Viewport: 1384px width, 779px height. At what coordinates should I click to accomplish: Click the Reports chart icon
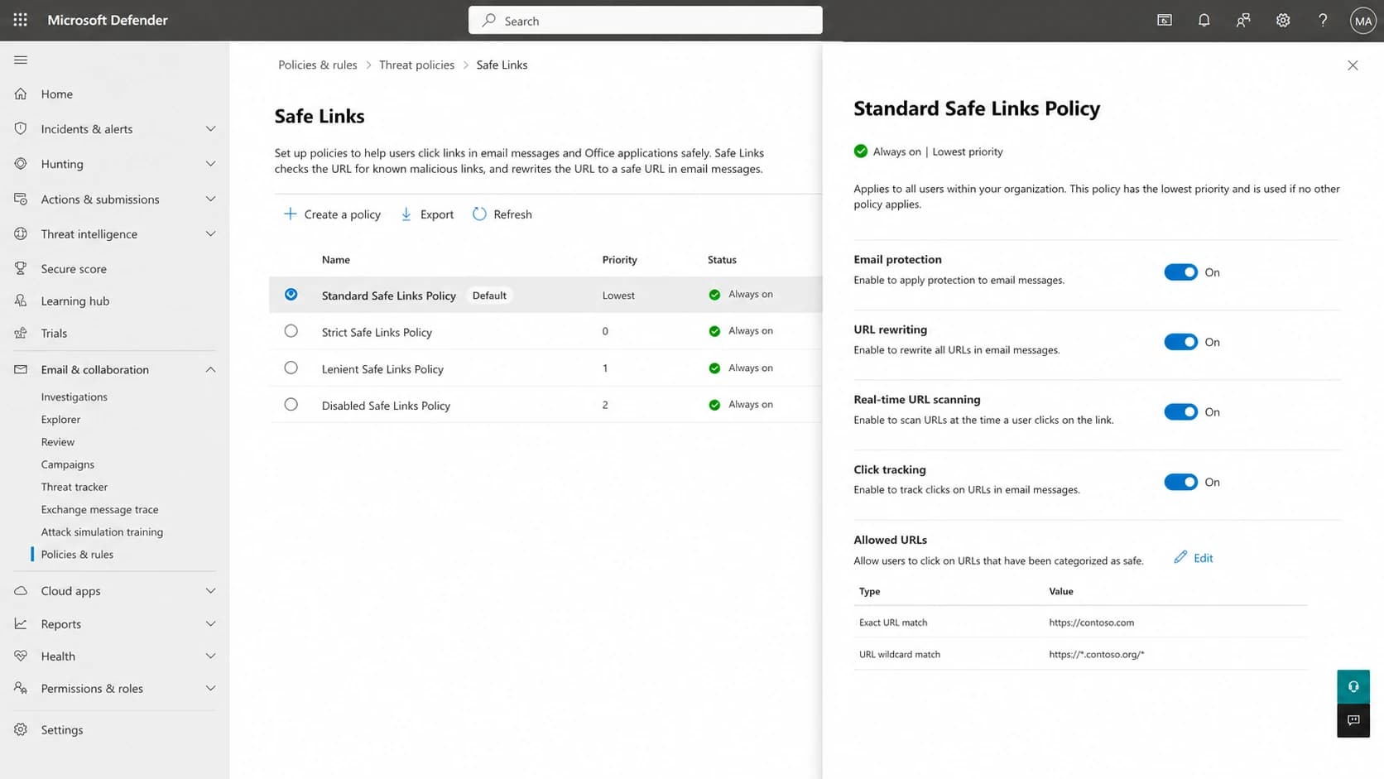[x=21, y=623]
